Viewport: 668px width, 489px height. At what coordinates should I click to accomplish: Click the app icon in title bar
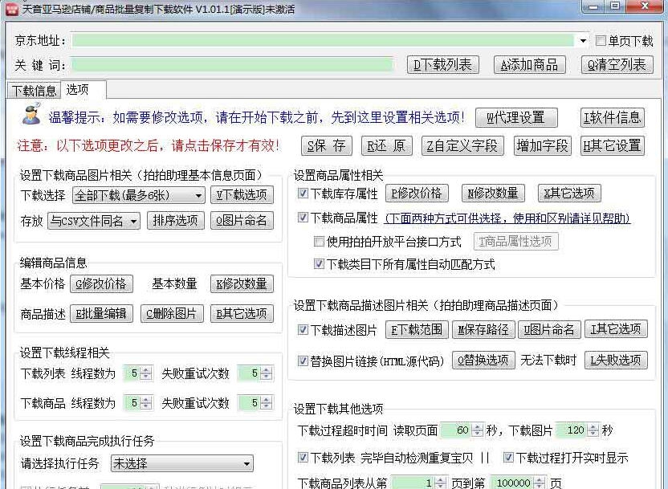click(11, 9)
